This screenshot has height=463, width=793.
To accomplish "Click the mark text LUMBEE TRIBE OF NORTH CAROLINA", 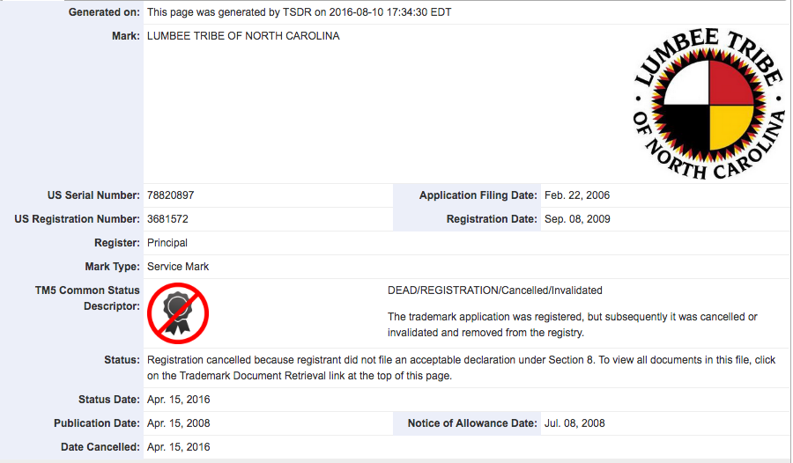I will [243, 36].
